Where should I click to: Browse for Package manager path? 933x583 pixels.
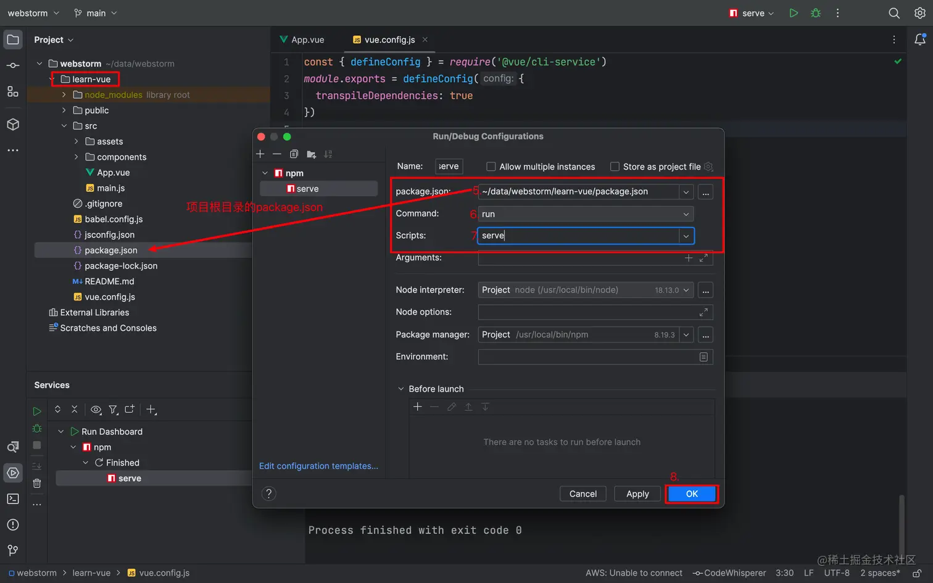[706, 335]
